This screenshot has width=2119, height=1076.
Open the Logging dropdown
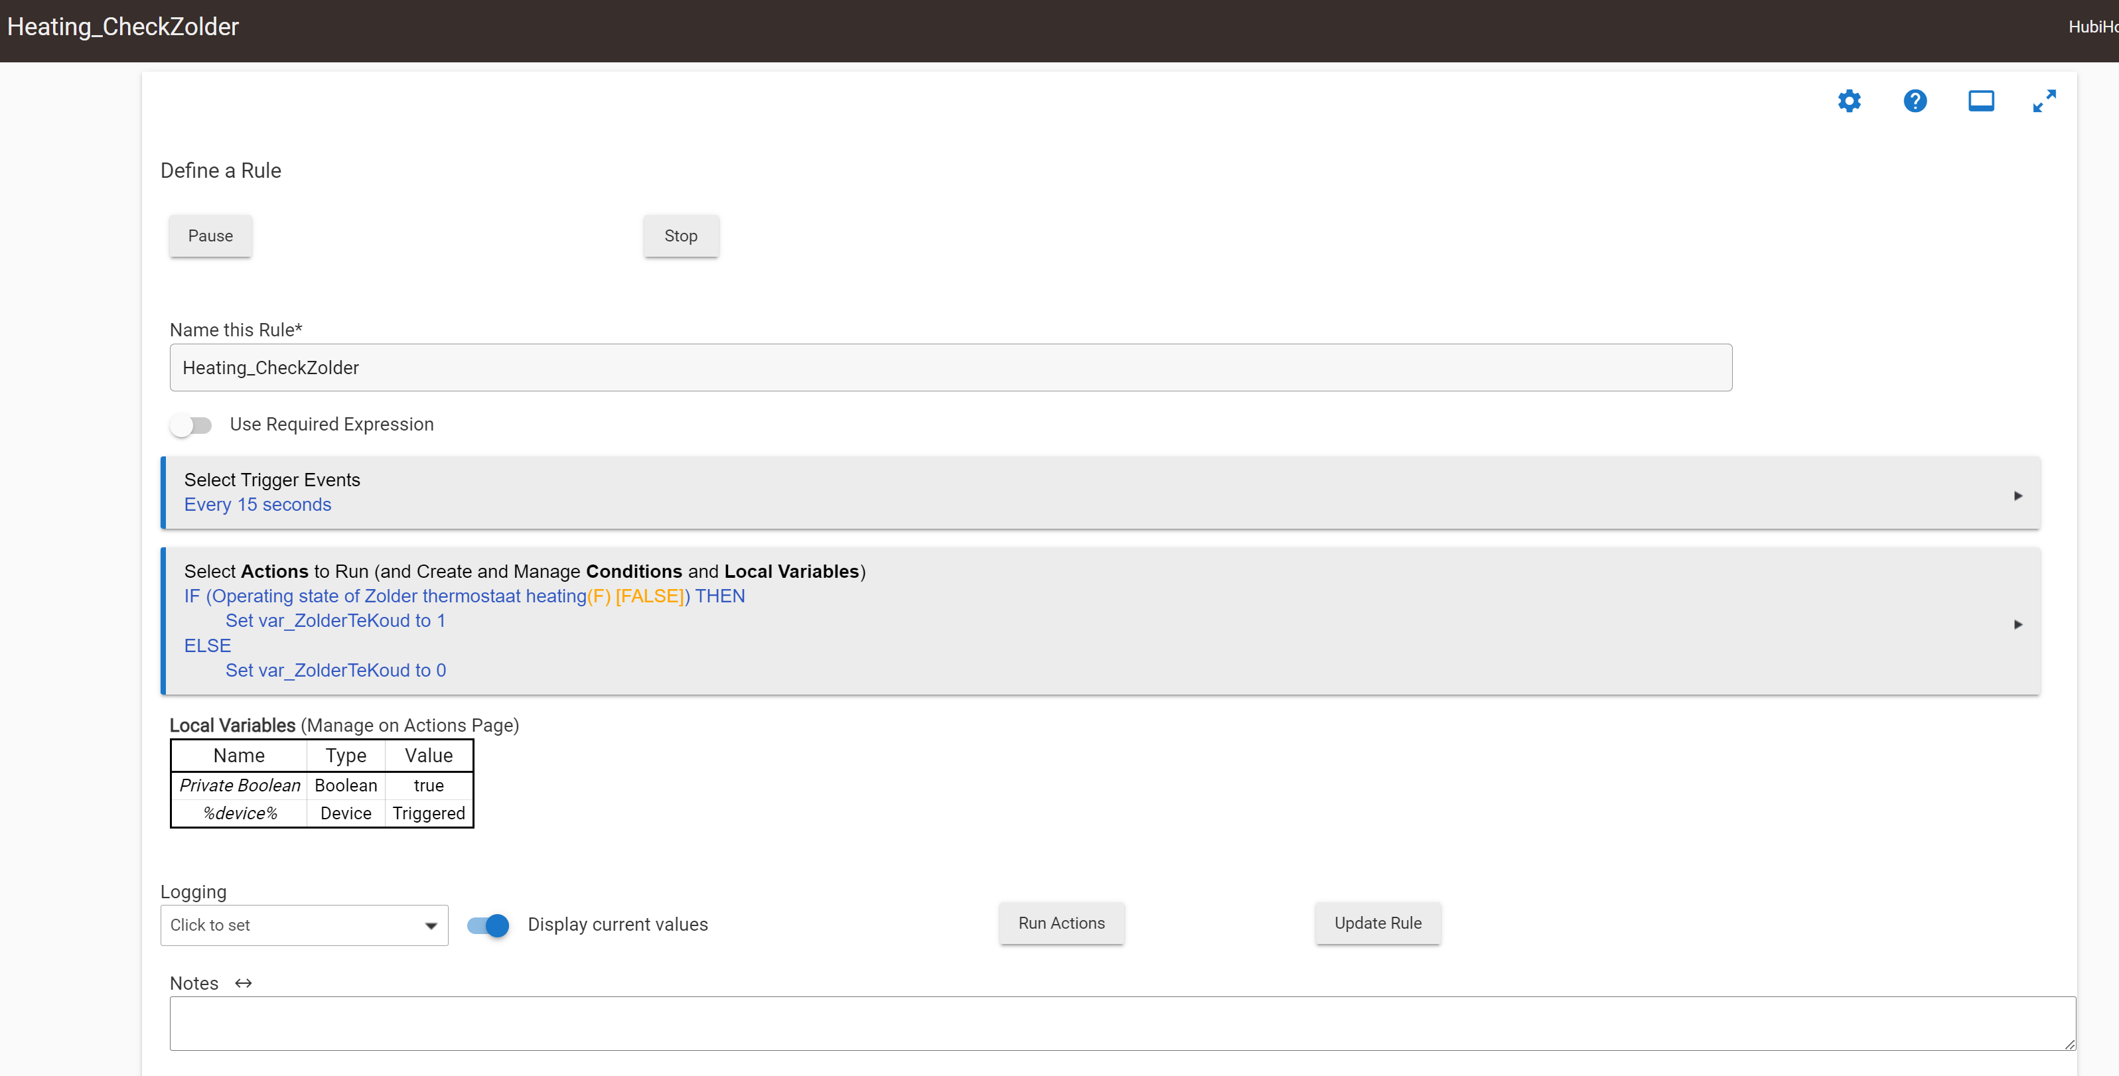tap(303, 925)
